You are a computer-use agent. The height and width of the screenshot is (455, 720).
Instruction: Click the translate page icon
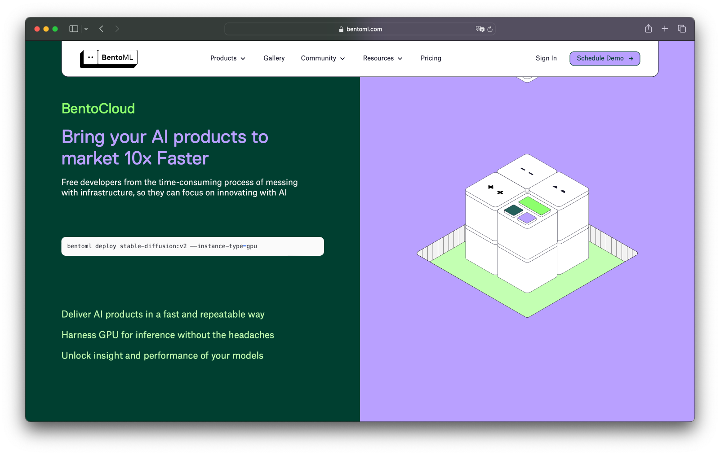tap(480, 29)
